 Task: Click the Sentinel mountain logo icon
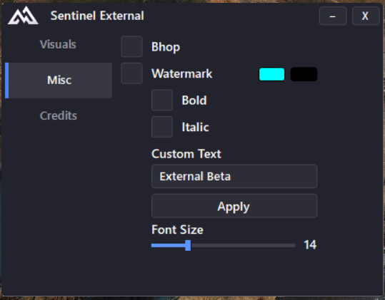click(23, 16)
